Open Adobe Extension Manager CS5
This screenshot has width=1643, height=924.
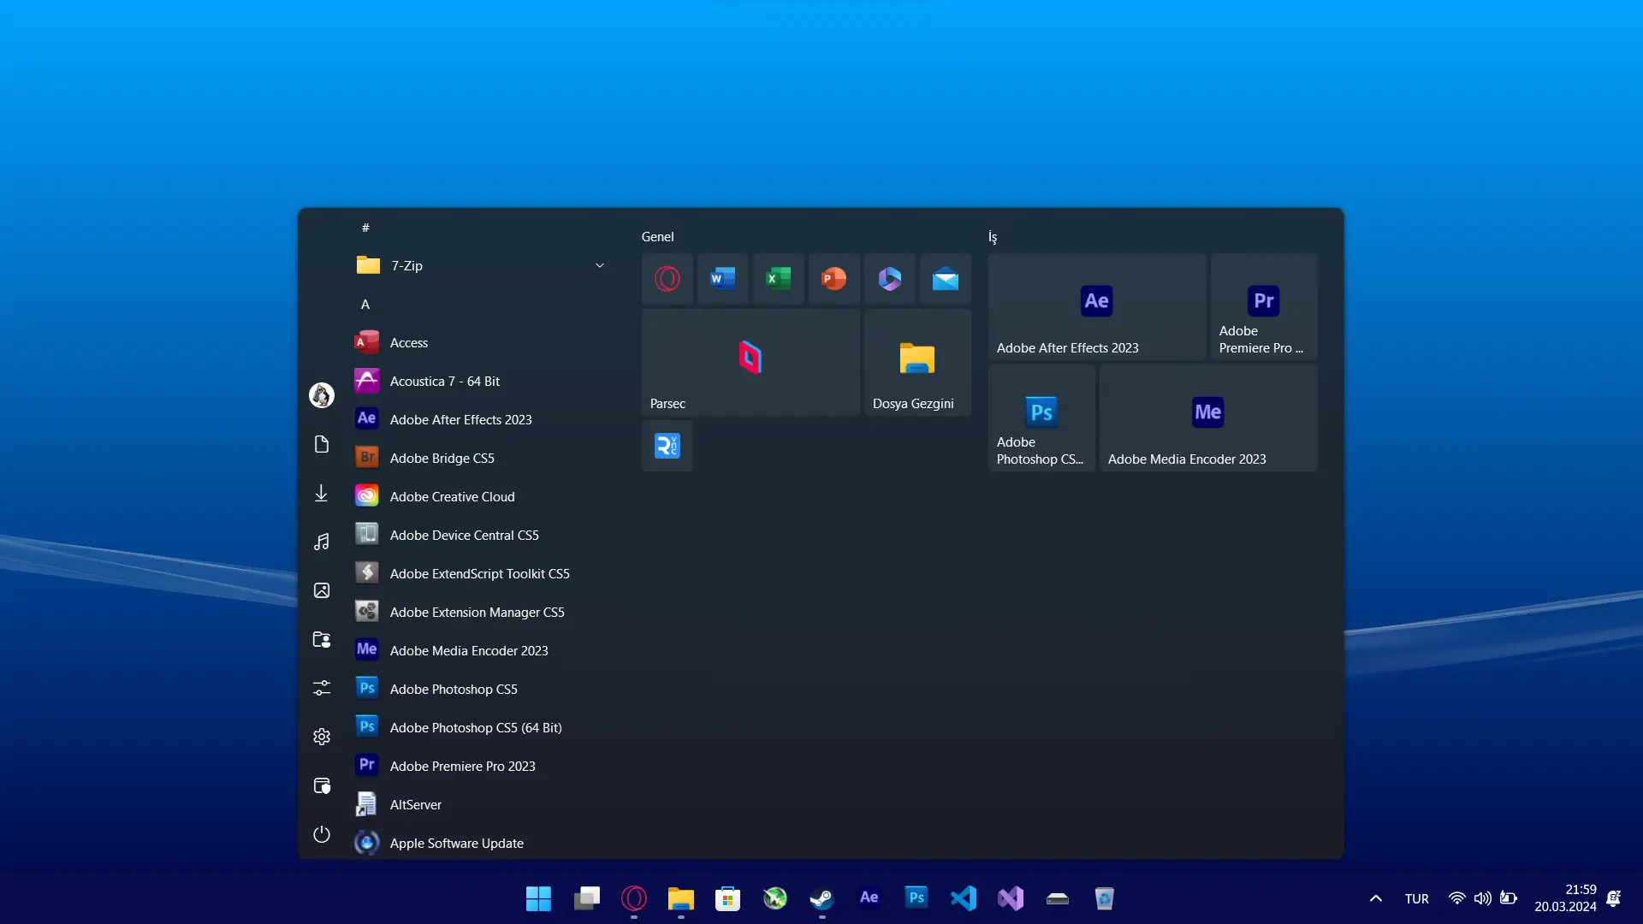tap(482, 612)
